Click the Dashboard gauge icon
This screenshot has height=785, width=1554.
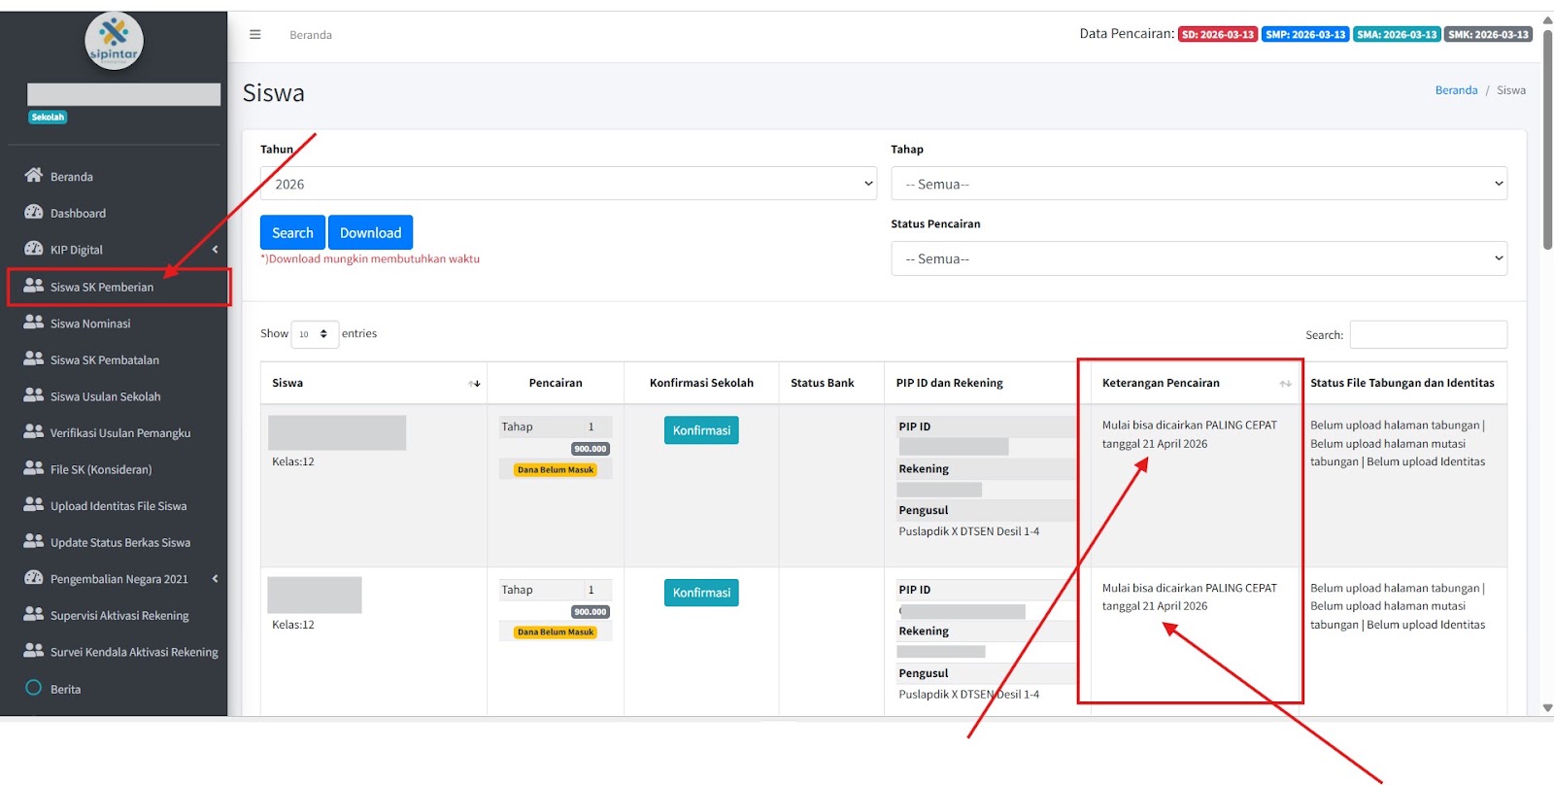[x=34, y=213]
